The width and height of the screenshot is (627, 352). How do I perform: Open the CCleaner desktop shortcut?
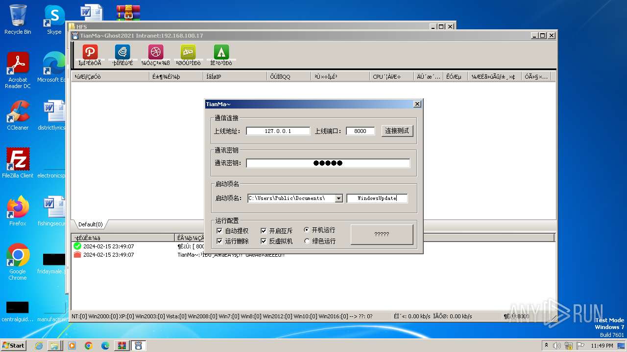[18, 115]
